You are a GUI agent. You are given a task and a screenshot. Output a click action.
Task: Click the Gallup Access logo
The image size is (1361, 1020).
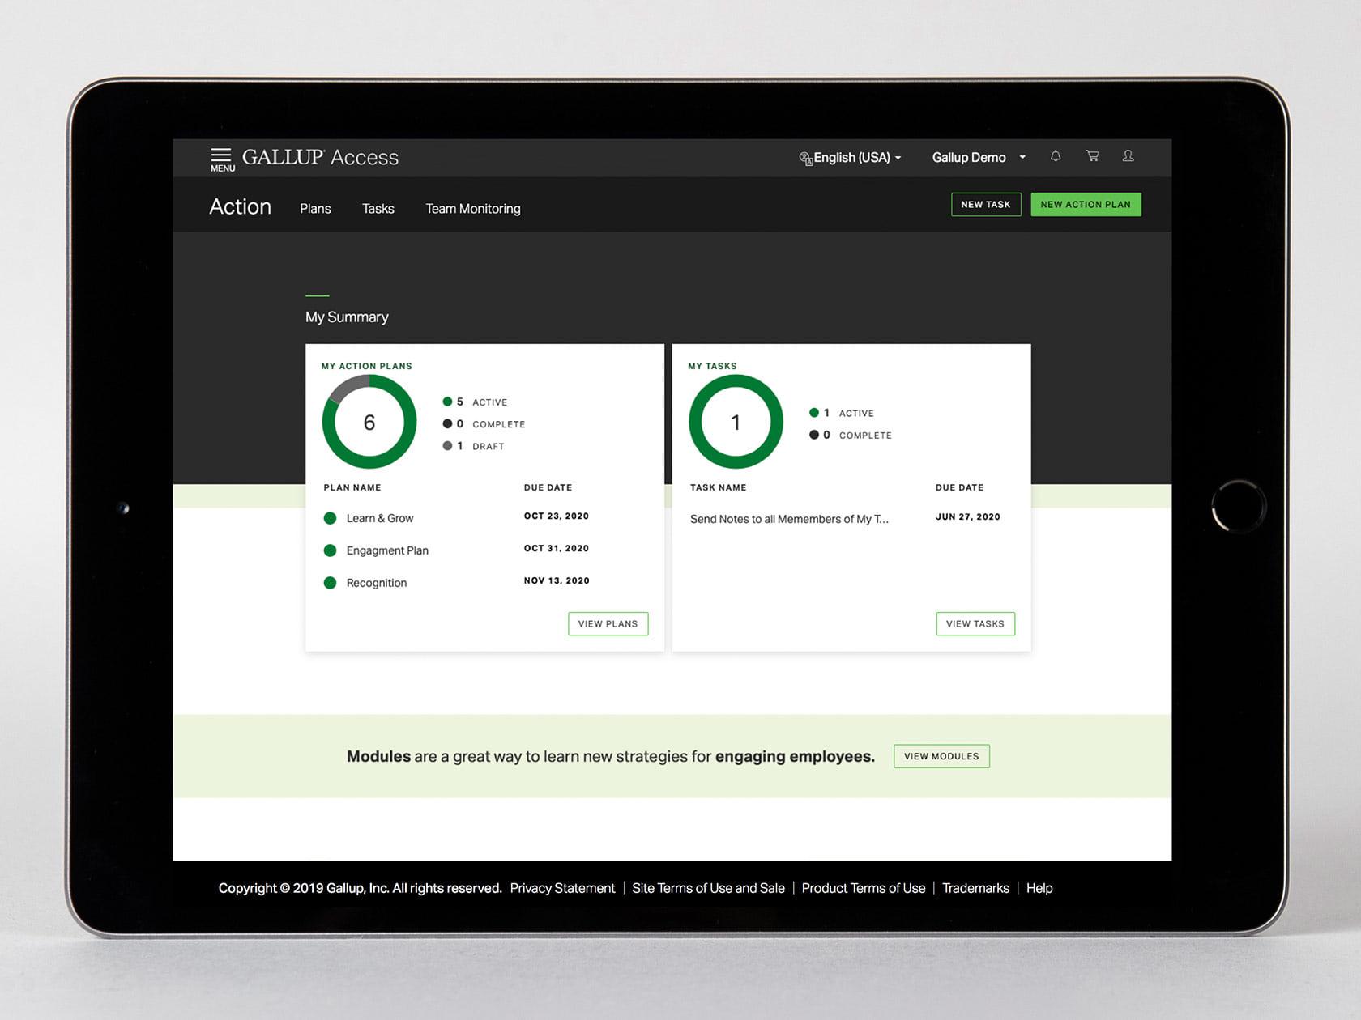(x=321, y=157)
